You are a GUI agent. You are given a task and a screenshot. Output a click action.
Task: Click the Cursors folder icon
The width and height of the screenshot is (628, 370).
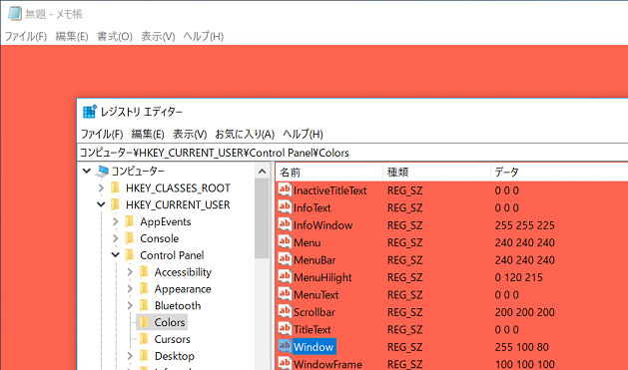pyautogui.click(x=144, y=339)
